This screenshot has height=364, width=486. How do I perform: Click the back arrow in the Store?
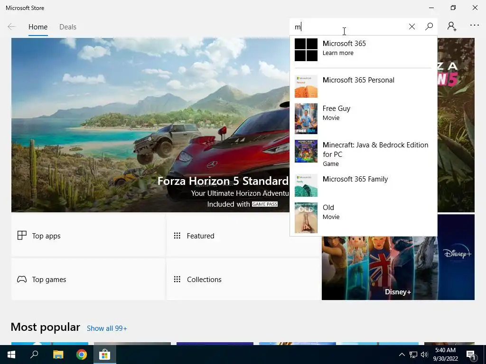11,27
